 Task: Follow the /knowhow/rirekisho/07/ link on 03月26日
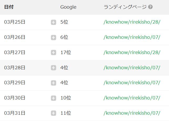tap(132, 37)
